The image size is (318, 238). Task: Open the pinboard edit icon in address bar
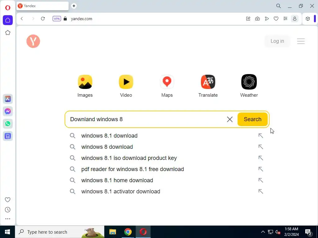click(x=248, y=19)
